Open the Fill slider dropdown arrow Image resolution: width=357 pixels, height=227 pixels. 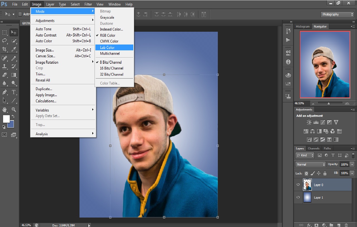tap(352, 173)
